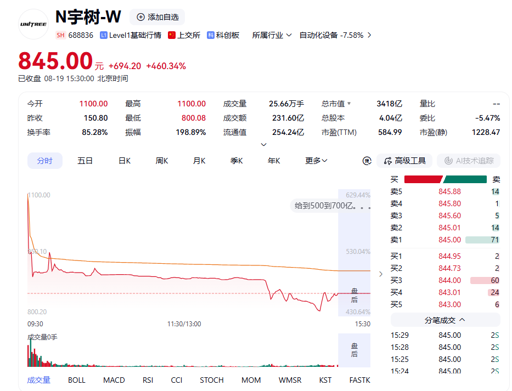Click 换手率 value 85.28%
Image resolution: width=512 pixels, height=391 pixels.
coord(95,132)
